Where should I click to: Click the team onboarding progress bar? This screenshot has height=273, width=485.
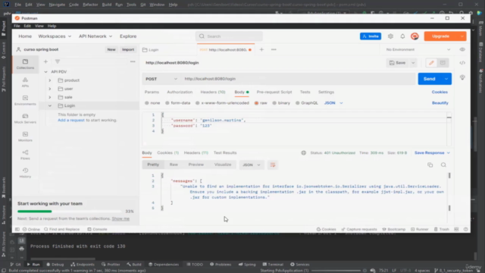coord(69,212)
